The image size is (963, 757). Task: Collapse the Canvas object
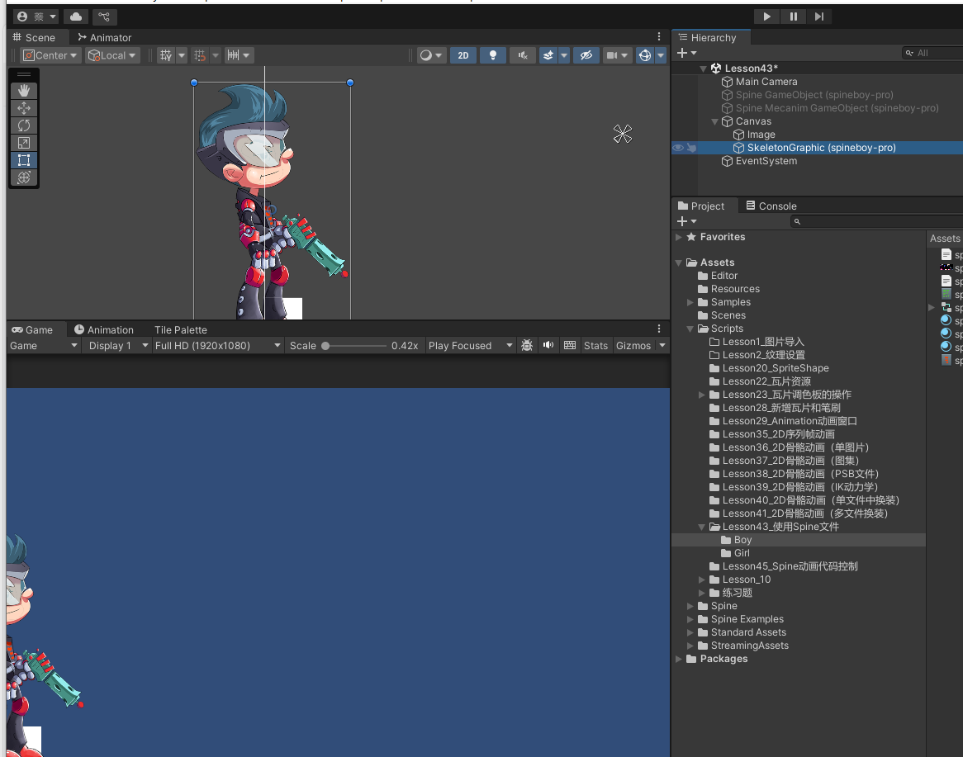[714, 121]
